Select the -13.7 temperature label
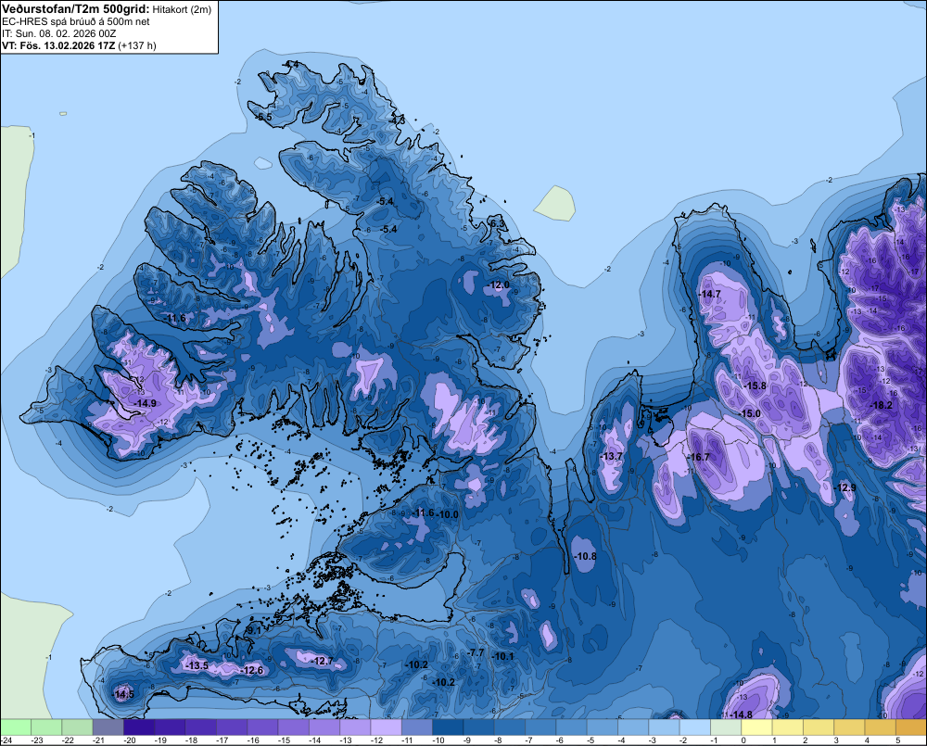927x746 pixels. (x=611, y=456)
